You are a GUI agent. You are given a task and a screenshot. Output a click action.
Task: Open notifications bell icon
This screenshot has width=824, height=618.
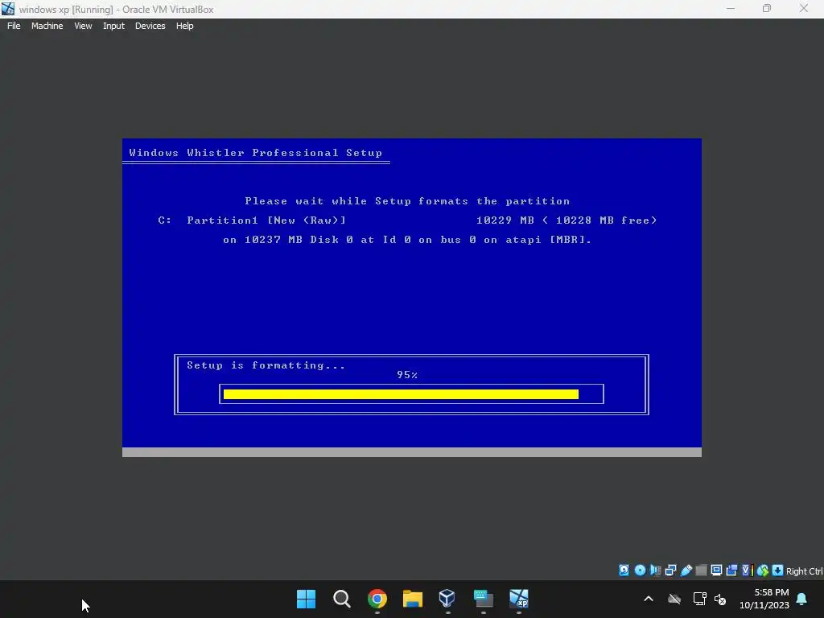tap(802, 599)
